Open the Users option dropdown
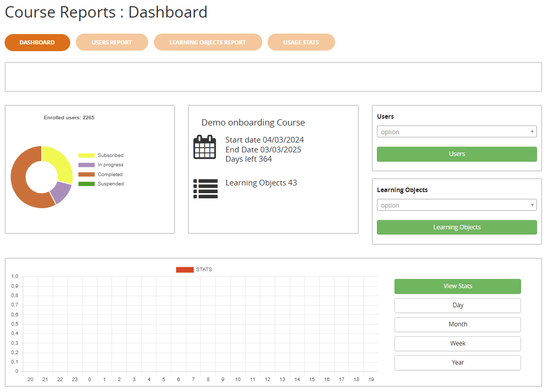Image resolution: width=553 pixels, height=392 pixels. [456, 132]
